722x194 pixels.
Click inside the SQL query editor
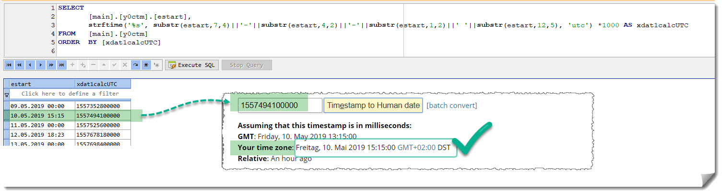pos(288,43)
